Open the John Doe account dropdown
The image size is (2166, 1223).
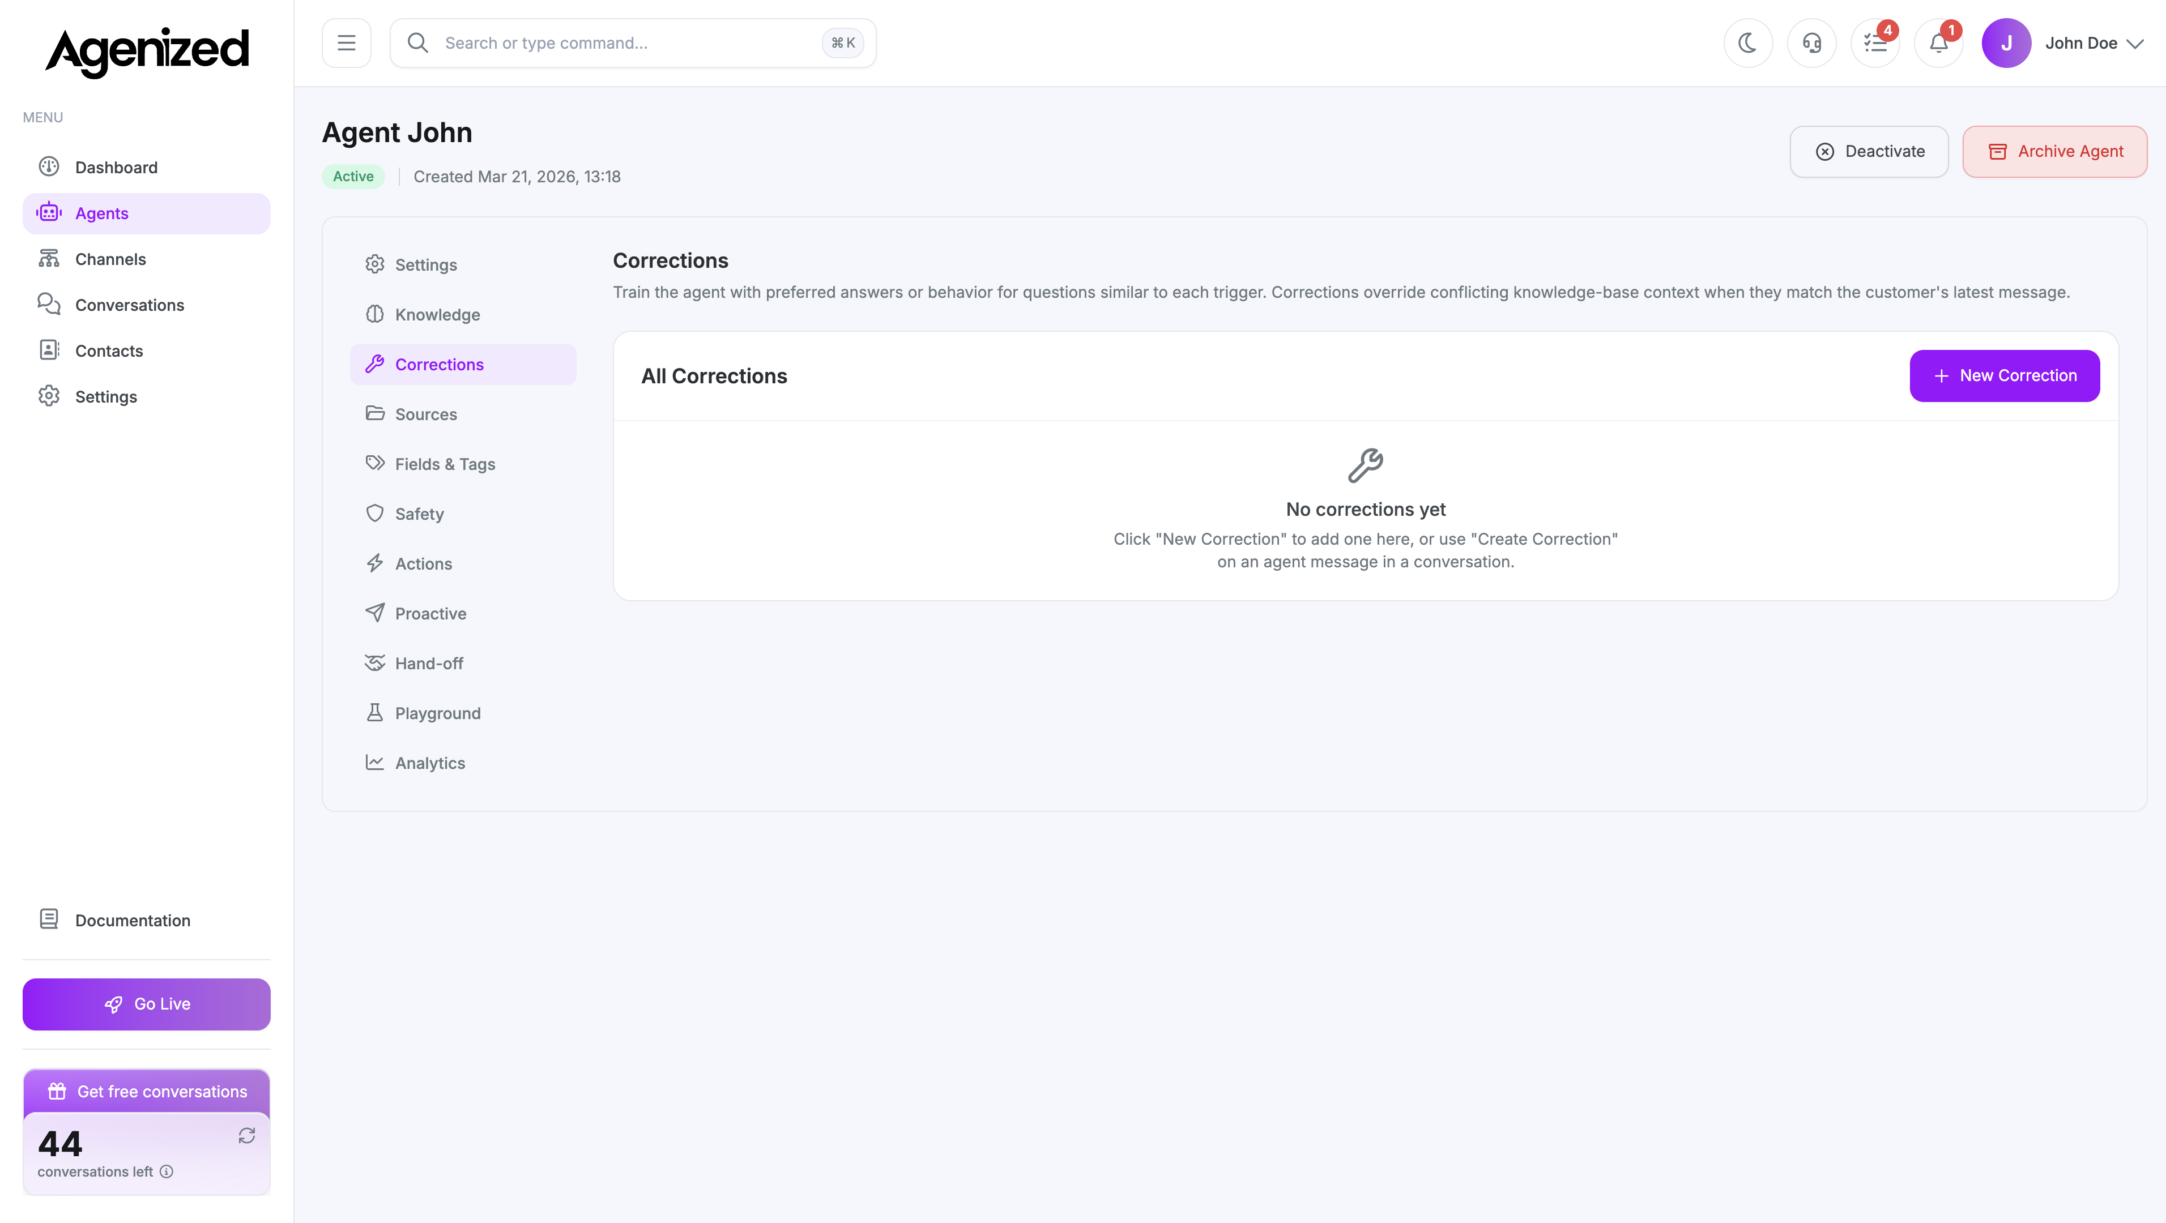coord(2093,42)
